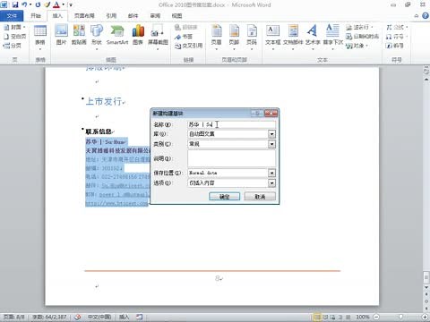Insert a Text Box (文本框)
Image resolution: width=430 pixels, height=322 pixels.
(273, 37)
